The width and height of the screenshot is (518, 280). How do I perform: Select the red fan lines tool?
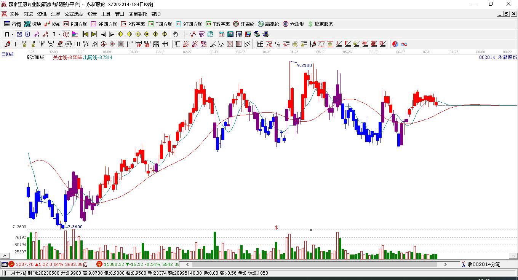[x=186, y=44]
